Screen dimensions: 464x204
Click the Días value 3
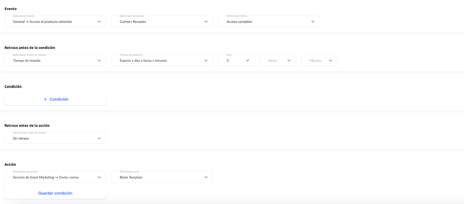point(228,61)
